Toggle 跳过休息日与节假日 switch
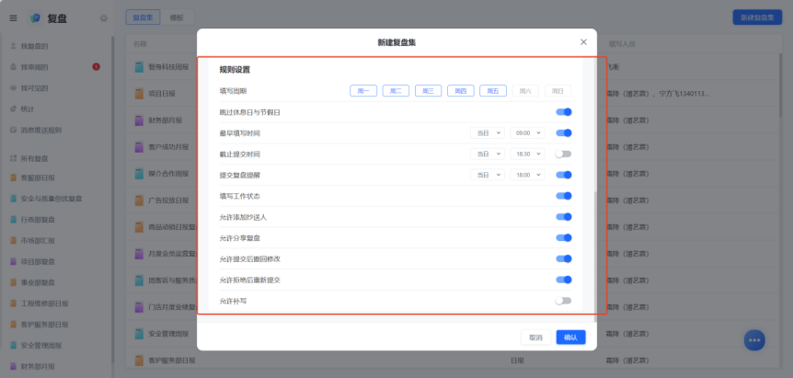The height and width of the screenshot is (378, 793). (x=563, y=112)
